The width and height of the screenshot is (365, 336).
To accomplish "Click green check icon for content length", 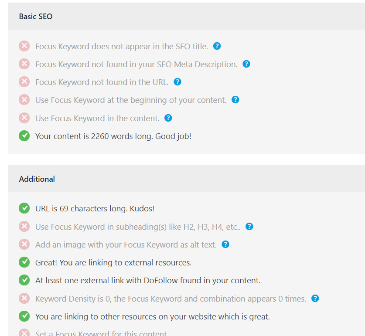I will (x=24, y=136).
